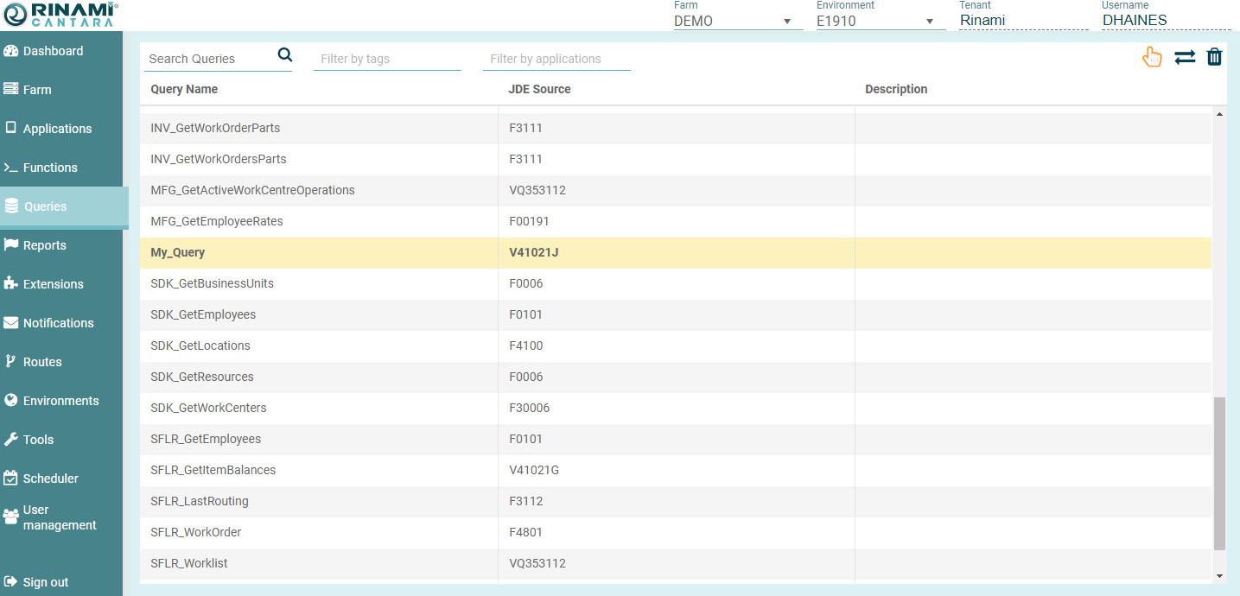Open Tools wrench menu item
Screen dimensions: 1240x596
point(38,440)
